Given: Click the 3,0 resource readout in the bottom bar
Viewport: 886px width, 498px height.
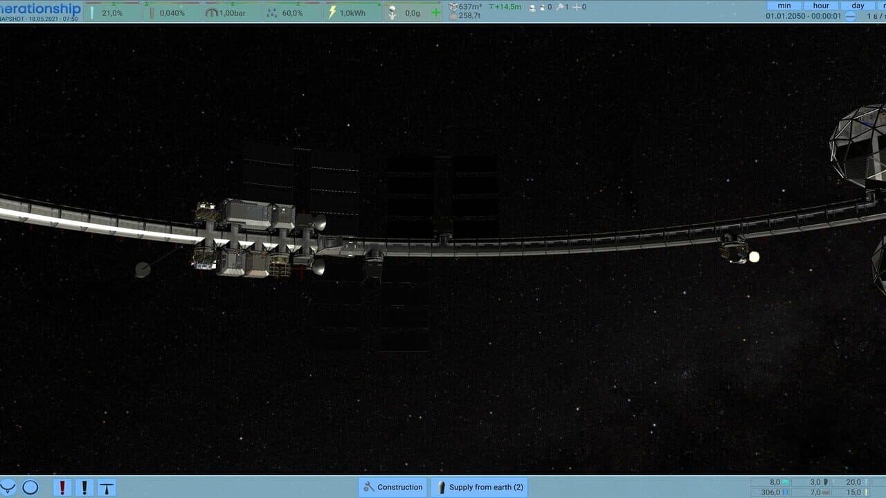Looking at the screenshot, I should (x=811, y=482).
